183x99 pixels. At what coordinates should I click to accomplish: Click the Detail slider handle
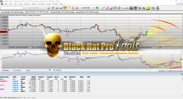coord(50,70)
